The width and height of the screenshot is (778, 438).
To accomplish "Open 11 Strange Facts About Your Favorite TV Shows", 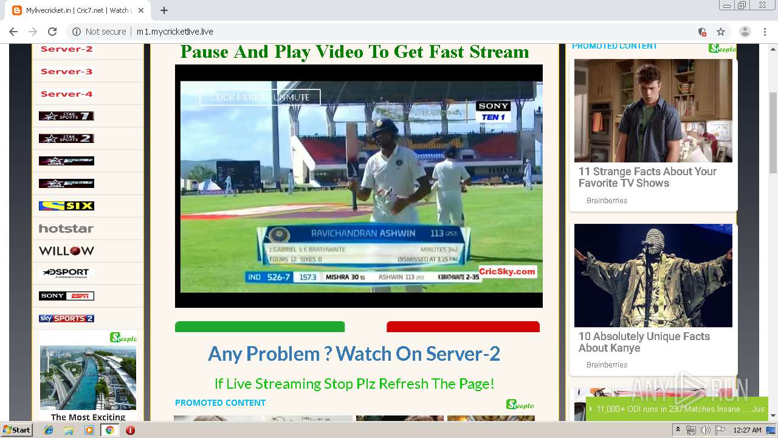I will 647,177.
